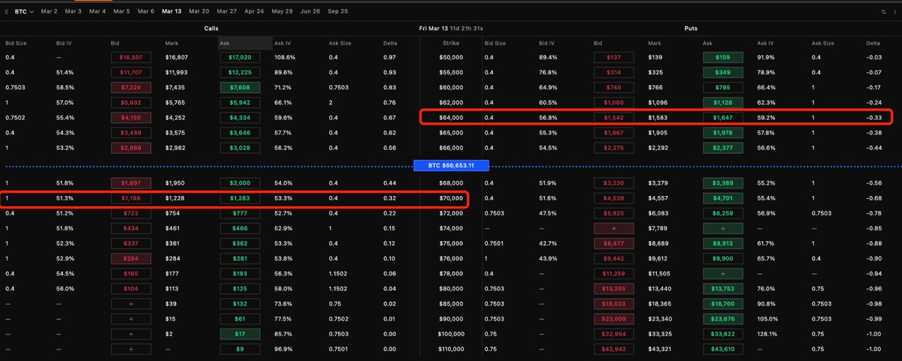902x361 pixels.
Task: Switch to the Mar 20 expiry
Action: pyautogui.click(x=199, y=12)
